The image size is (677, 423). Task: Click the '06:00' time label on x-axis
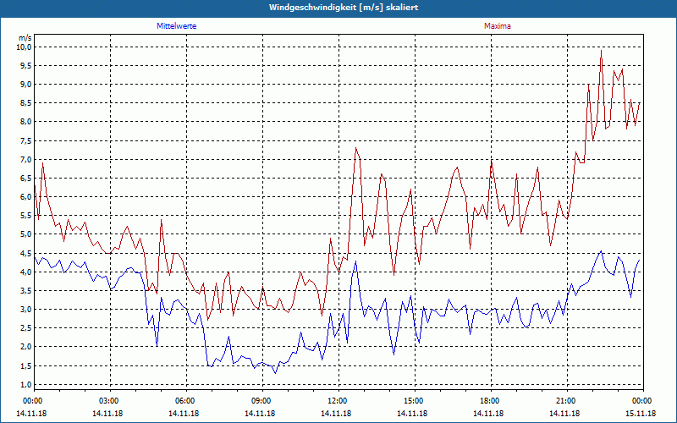(x=186, y=401)
